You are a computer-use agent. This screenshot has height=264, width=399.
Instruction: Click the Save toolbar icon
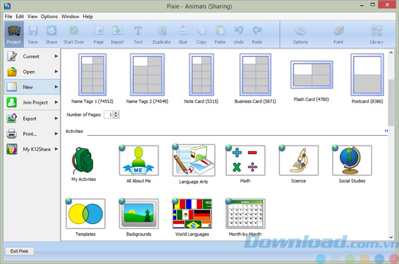(33, 35)
